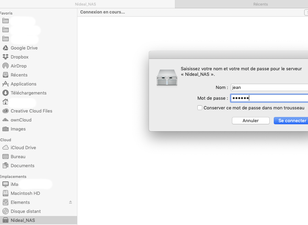The image size is (308, 225).
Task: Eject the Elements drive
Action: point(71,202)
